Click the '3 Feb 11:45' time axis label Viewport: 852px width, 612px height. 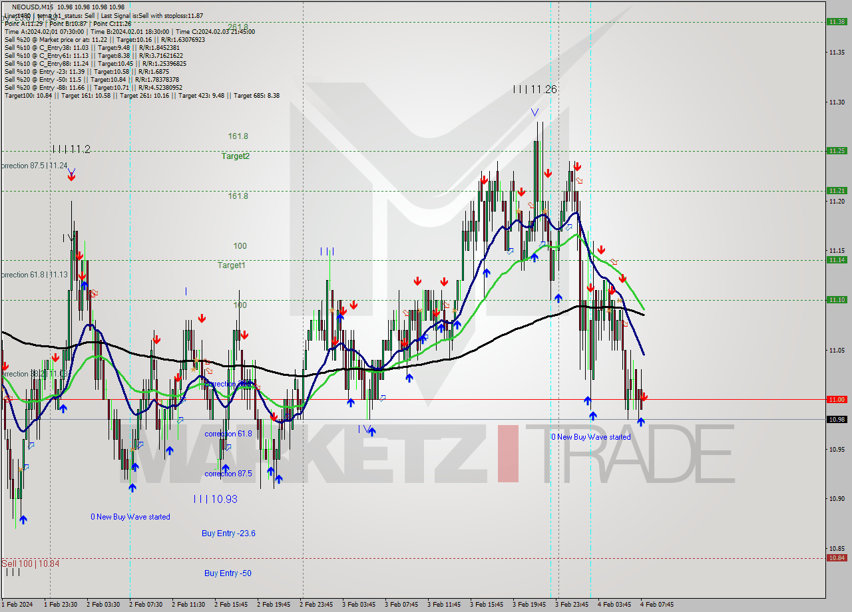coord(444,605)
